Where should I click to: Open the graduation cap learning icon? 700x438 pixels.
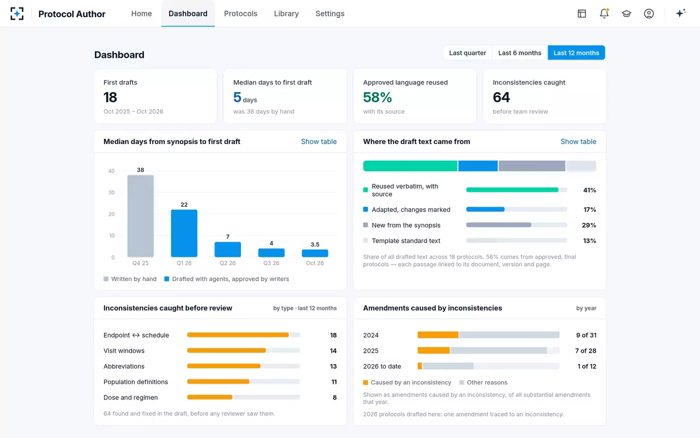[627, 14]
